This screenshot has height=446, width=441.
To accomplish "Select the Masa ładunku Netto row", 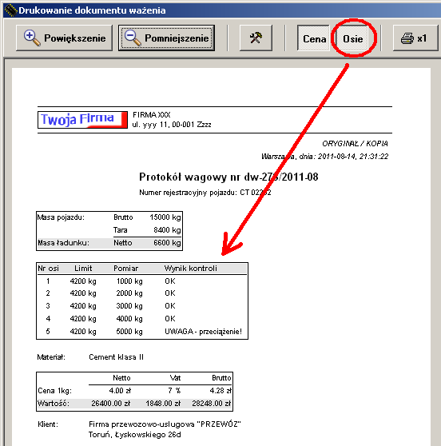I will (109, 243).
